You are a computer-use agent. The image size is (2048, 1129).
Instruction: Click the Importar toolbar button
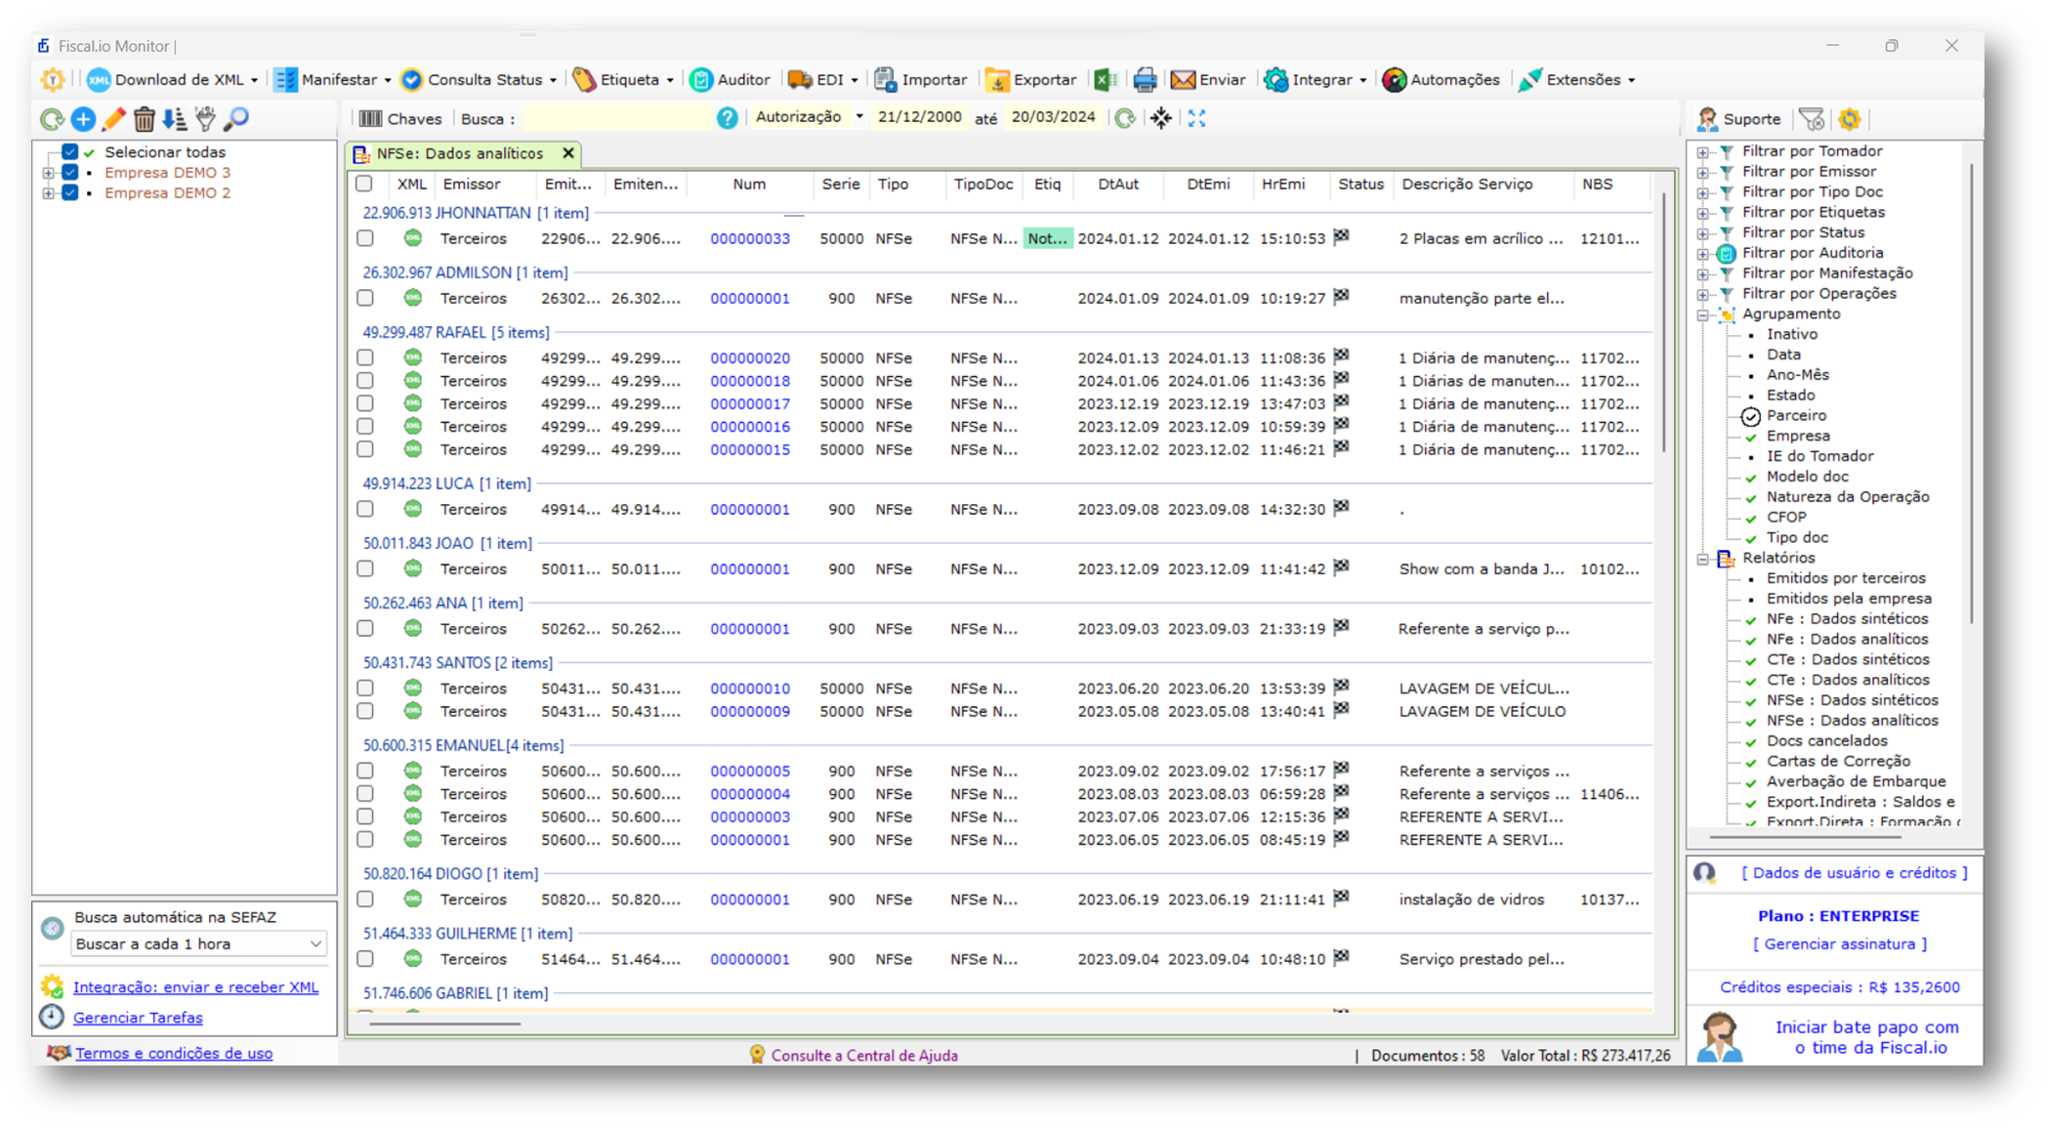click(x=920, y=80)
